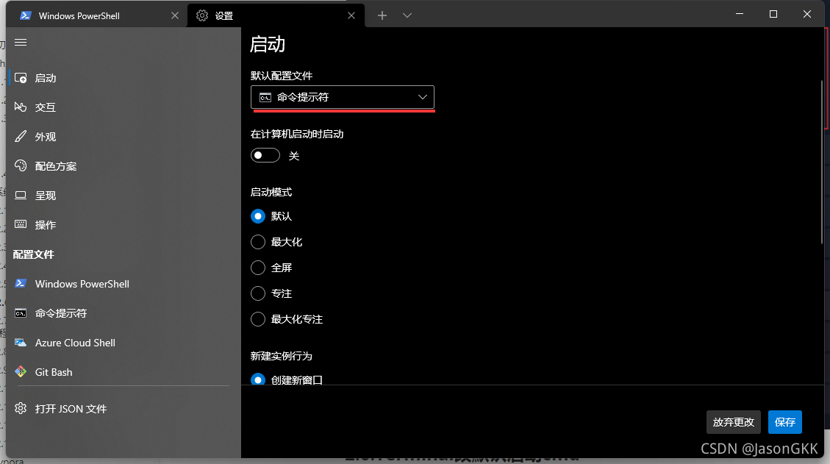This screenshot has width=830, height=464.
Task: Click the 外观 brush icon in sidebar
Action: pos(21,136)
